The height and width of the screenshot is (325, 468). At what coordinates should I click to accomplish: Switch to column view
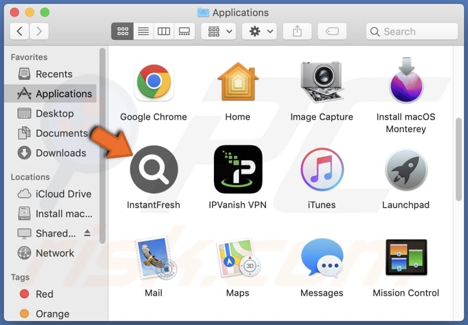(164, 31)
